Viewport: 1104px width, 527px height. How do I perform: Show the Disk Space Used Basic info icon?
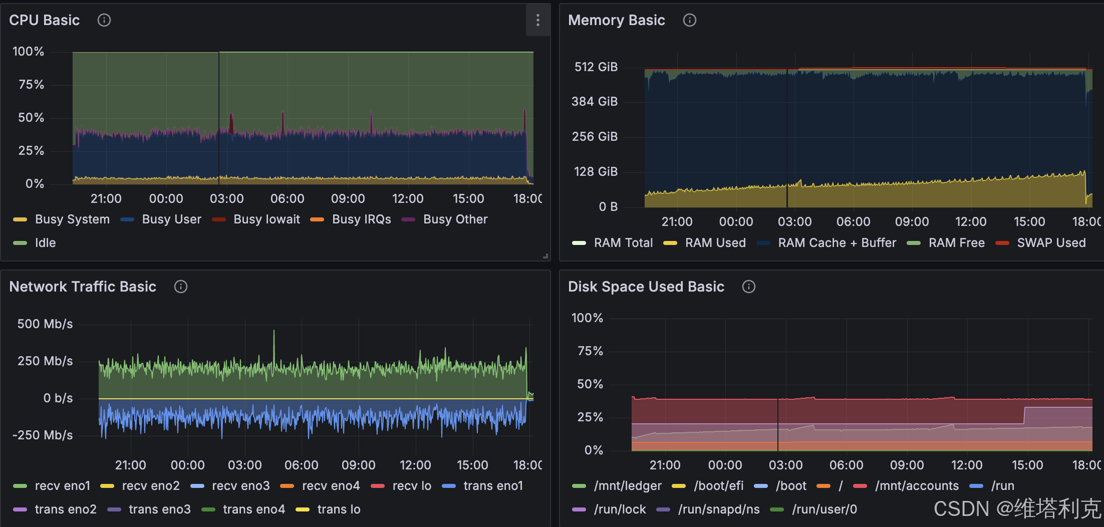749,287
